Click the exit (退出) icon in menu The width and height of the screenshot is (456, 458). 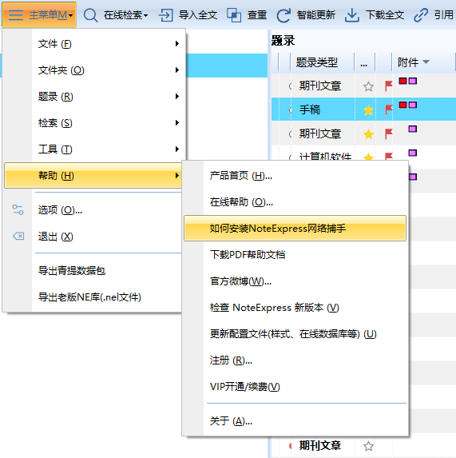(18, 236)
